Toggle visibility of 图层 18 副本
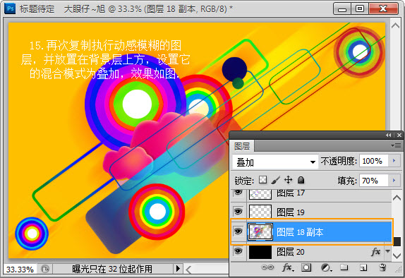The height and width of the screenshot is (278, 405). (238, 231)
